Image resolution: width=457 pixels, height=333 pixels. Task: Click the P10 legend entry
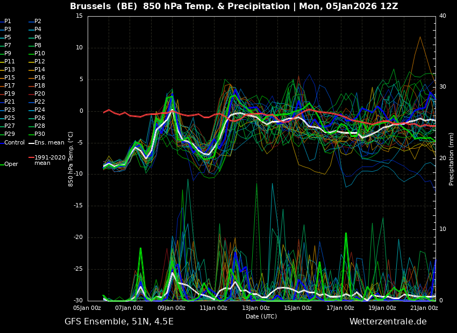37,54
